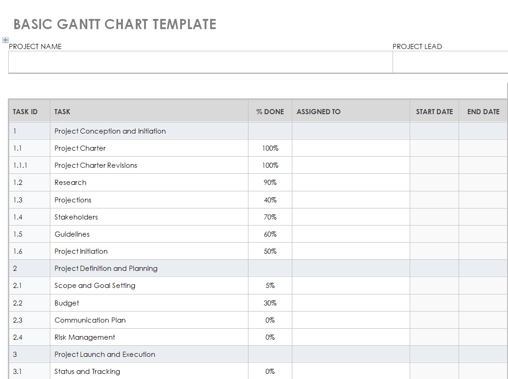Click the 50% value for Project Initiation
The width and height of the screenshot is (508, 379).
[270, 251]
